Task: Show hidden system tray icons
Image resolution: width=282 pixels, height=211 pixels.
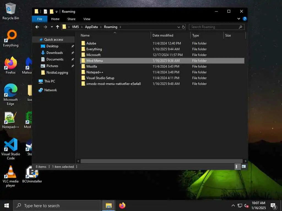Action: click(x=233, y=206)
